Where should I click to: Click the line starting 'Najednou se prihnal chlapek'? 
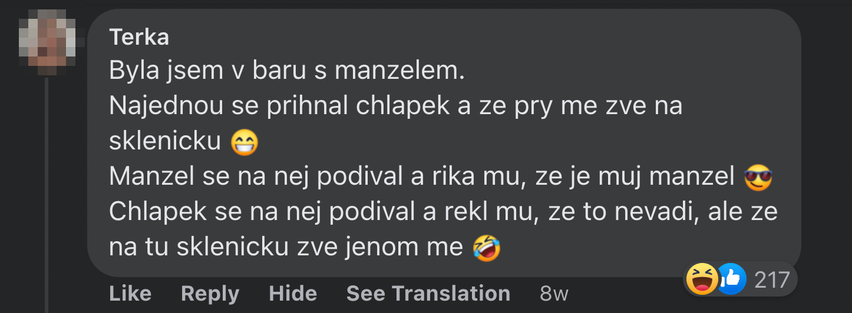tap(395, 106)
